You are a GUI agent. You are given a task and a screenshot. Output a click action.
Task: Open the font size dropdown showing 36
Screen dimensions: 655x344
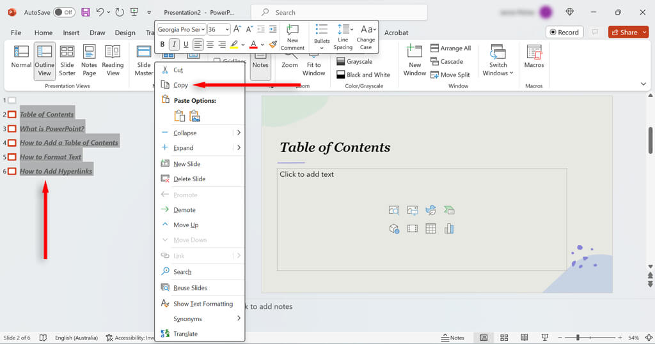coord(219,29)
